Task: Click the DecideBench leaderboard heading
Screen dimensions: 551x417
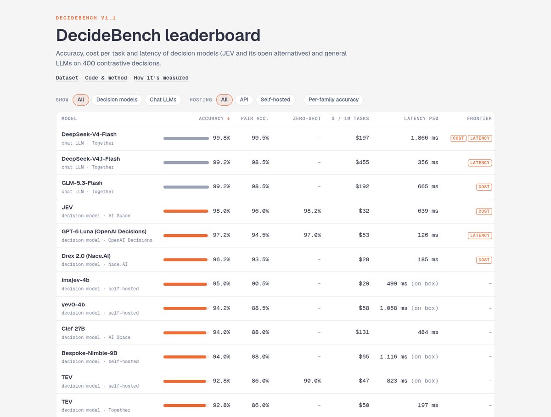Action: pos(158,35)
